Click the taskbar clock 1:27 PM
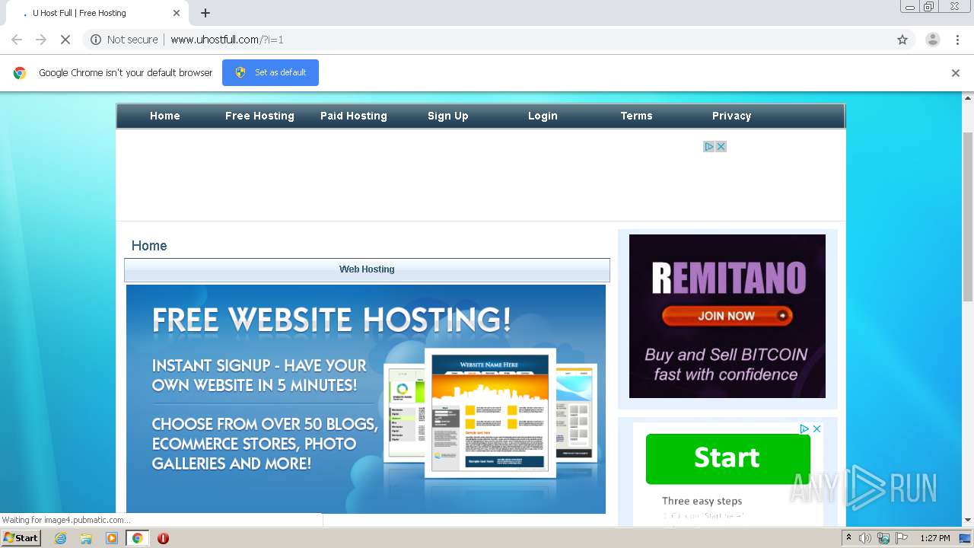Viewport: 974px width, 548px height. point(935,538)
